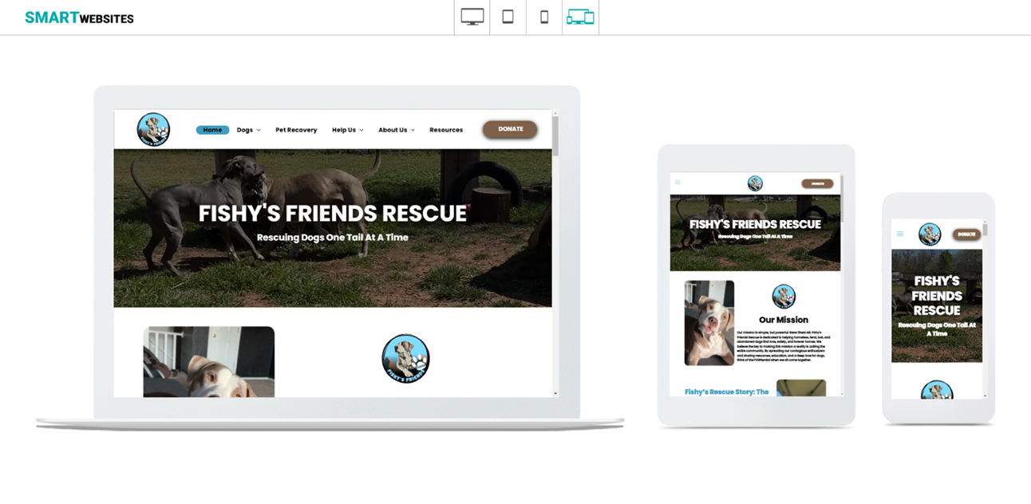Click rescue logo in phone preview header
1031x504 pixels.
(930, 234)
